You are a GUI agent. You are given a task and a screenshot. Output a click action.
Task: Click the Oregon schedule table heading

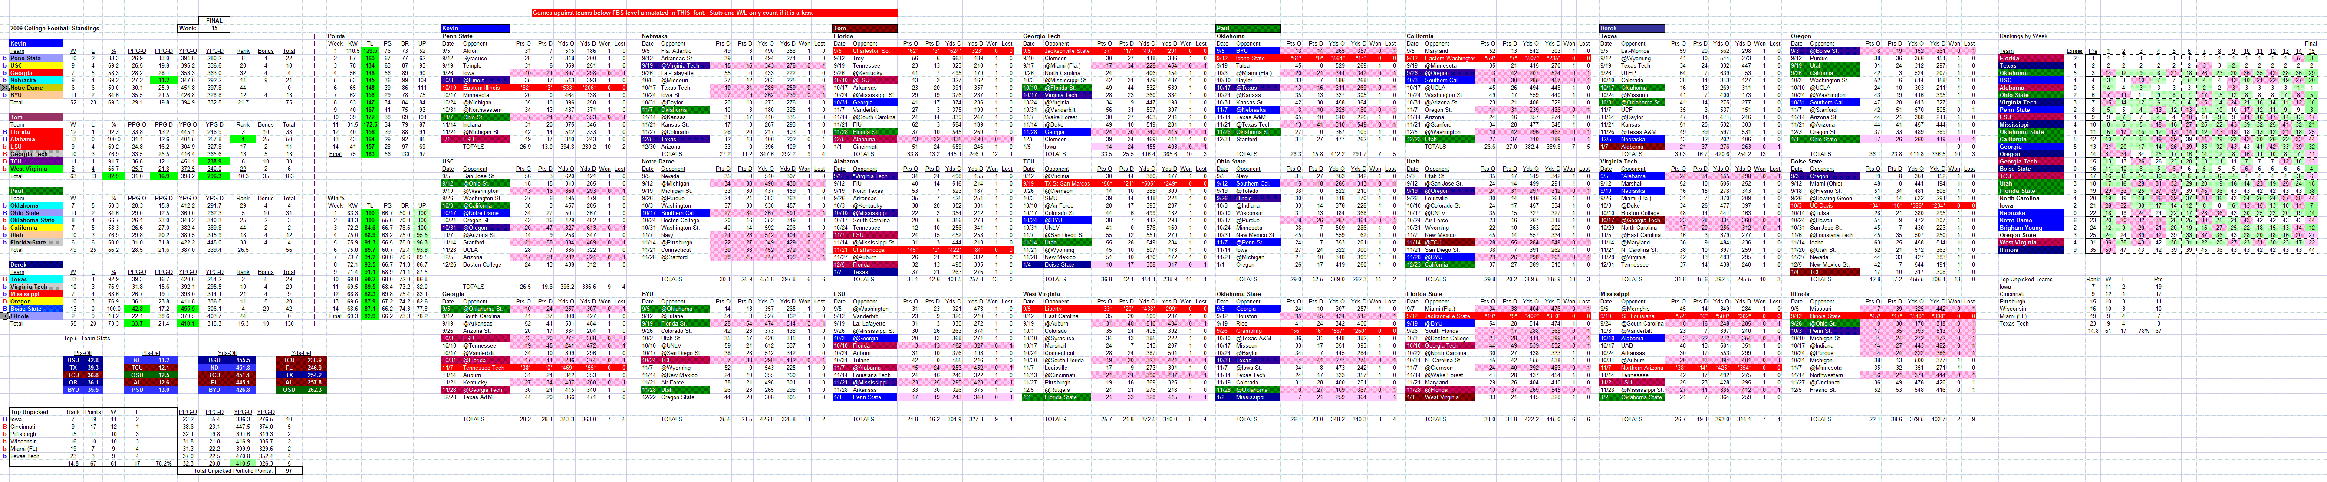(x=1800, y=36)
